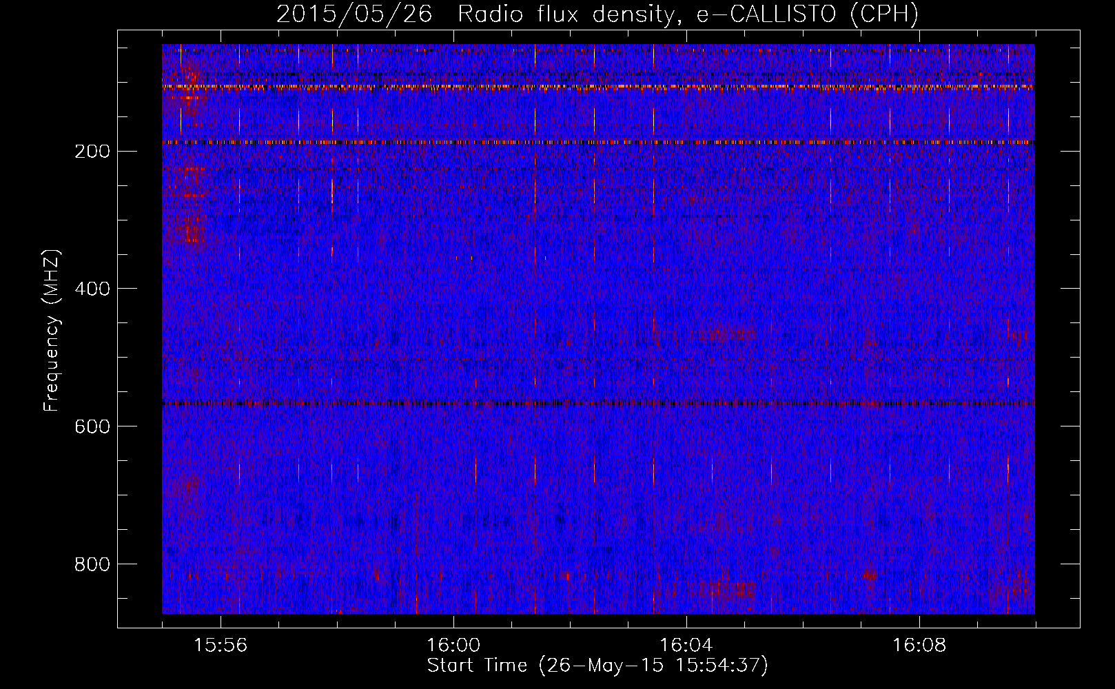The image size is (1115, 689).
Task: Select the 600 frequency tick label
Action: (92, 427)
